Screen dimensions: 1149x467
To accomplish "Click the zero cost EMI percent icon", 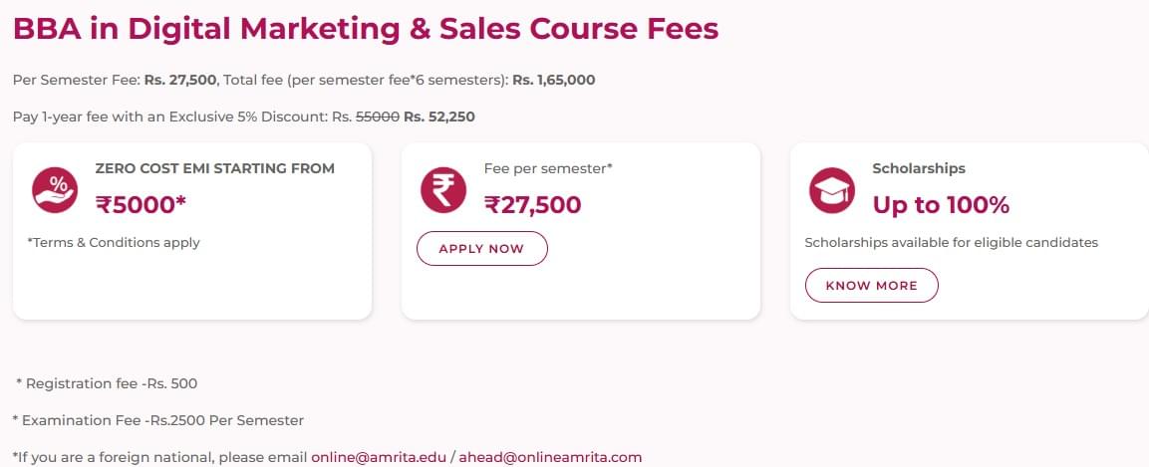I will [55, 190].
